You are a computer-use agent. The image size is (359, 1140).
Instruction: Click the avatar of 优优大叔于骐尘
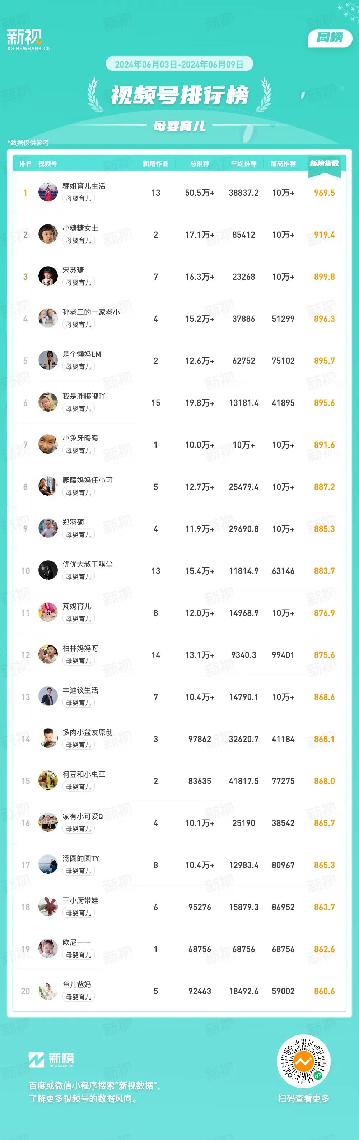point(48,570)
